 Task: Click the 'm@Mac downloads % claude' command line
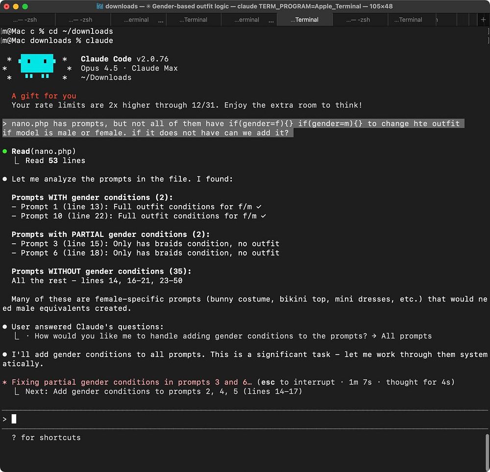57,41
